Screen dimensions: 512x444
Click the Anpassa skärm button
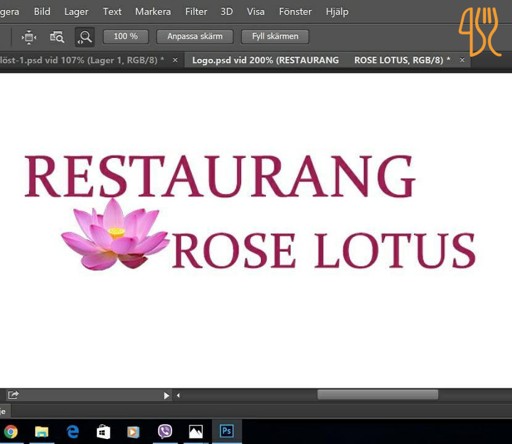pos(194,36)
